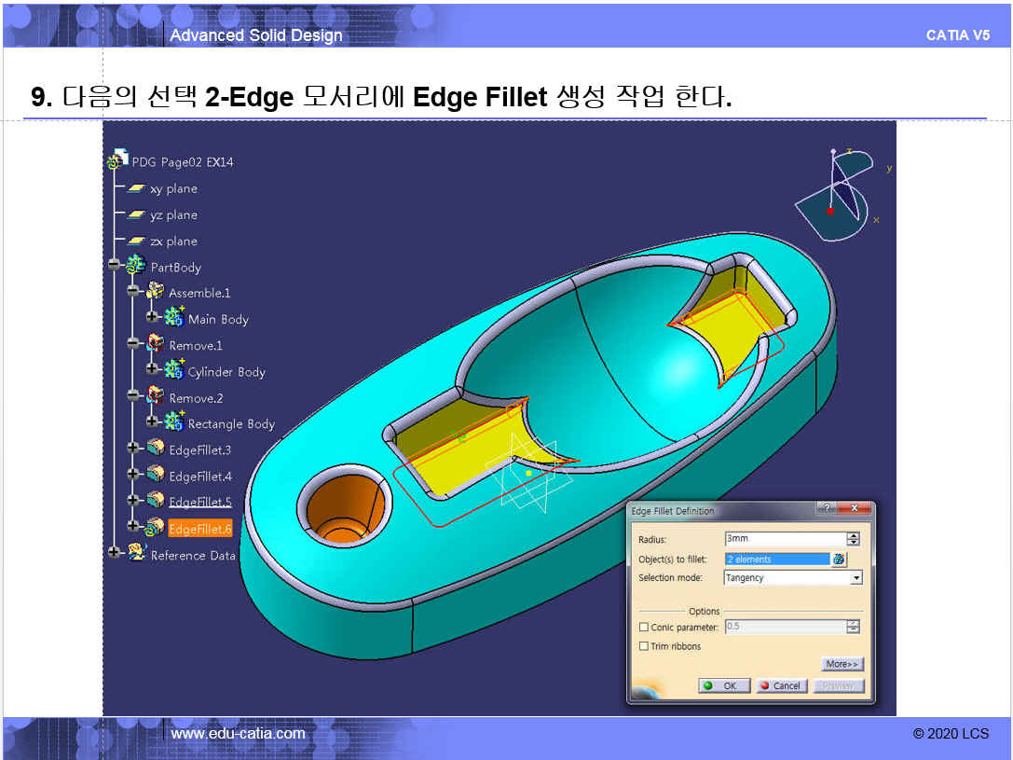Viewport: 1013px width, 760px height.
Task: Select the PartBody gear icon
Action: point(136,267)
